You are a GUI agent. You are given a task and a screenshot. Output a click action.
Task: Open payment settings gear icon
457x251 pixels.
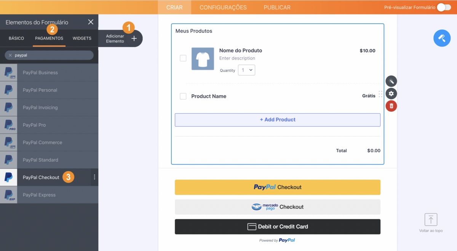tap(391, 93)
